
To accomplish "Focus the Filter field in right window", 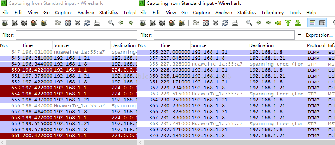I will tap(224, 35).
